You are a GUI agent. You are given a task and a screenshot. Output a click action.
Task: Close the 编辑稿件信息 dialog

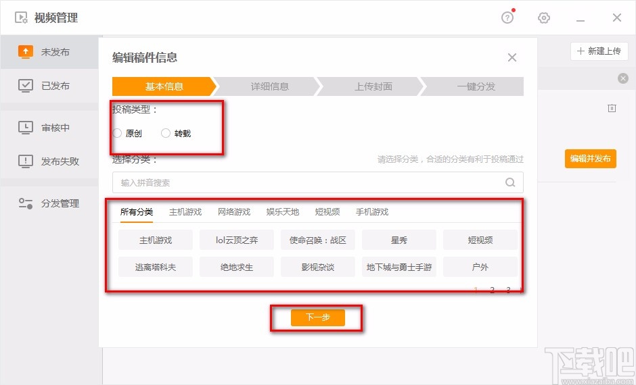click(512, 57)
